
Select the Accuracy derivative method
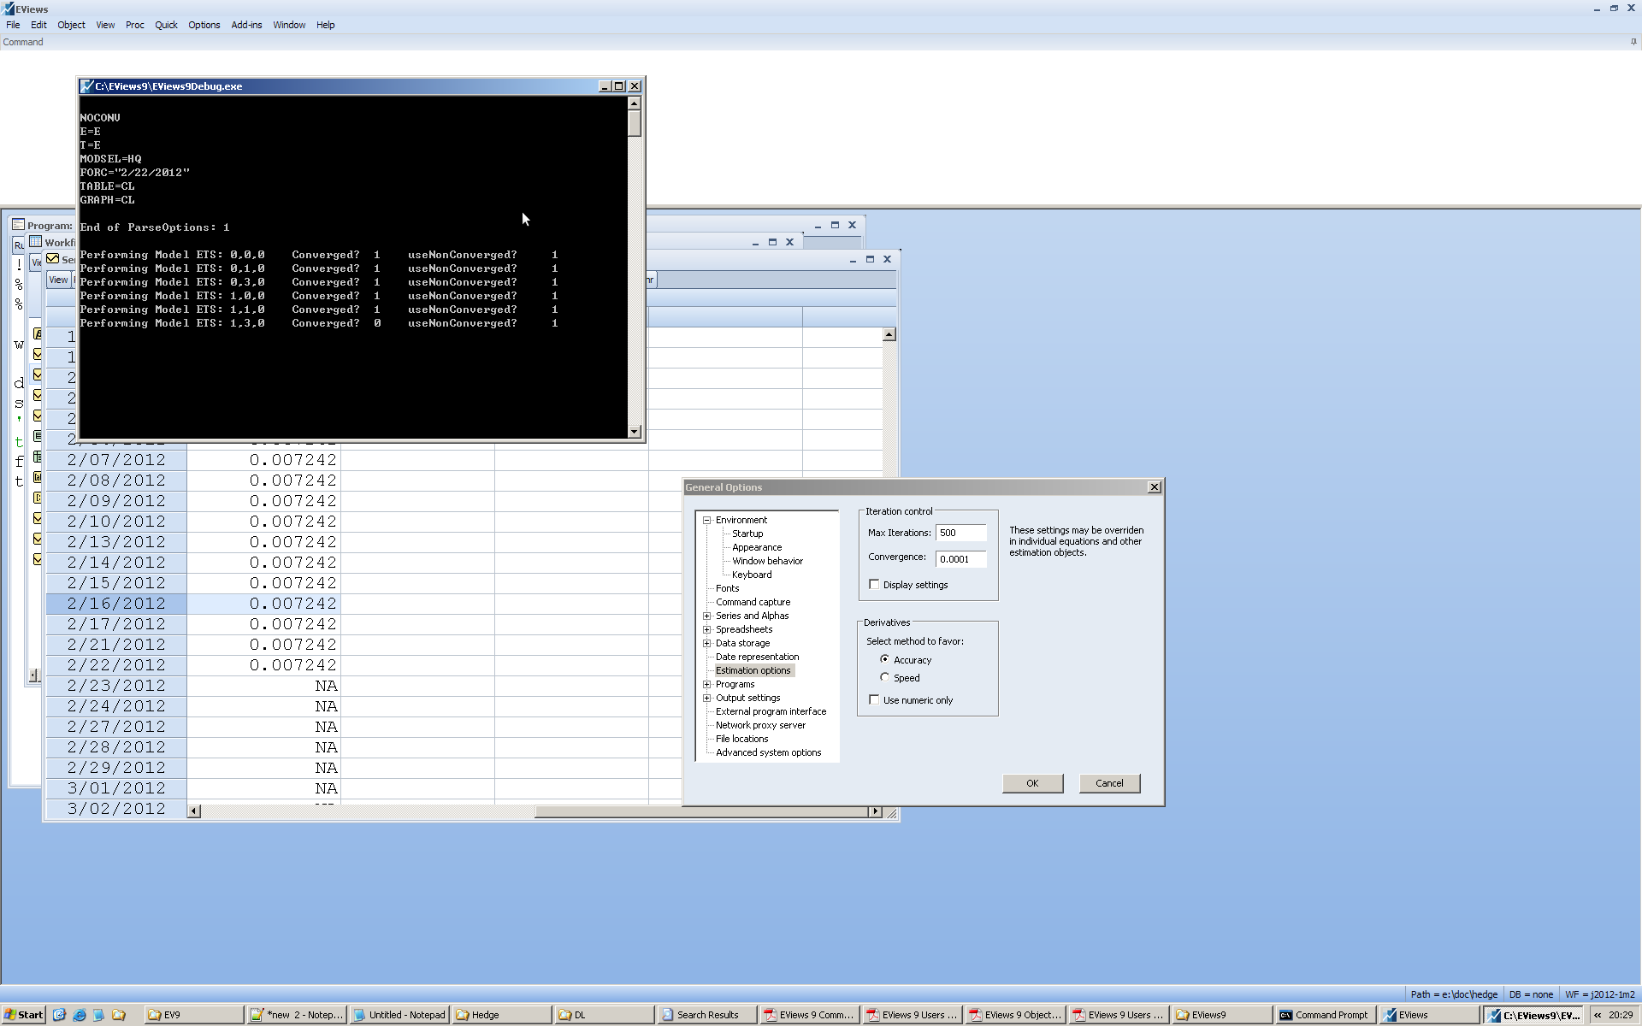coord(885,659)
